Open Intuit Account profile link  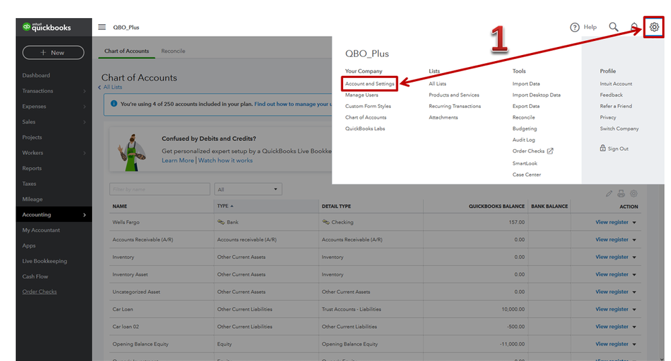click(x=616, y=84)
